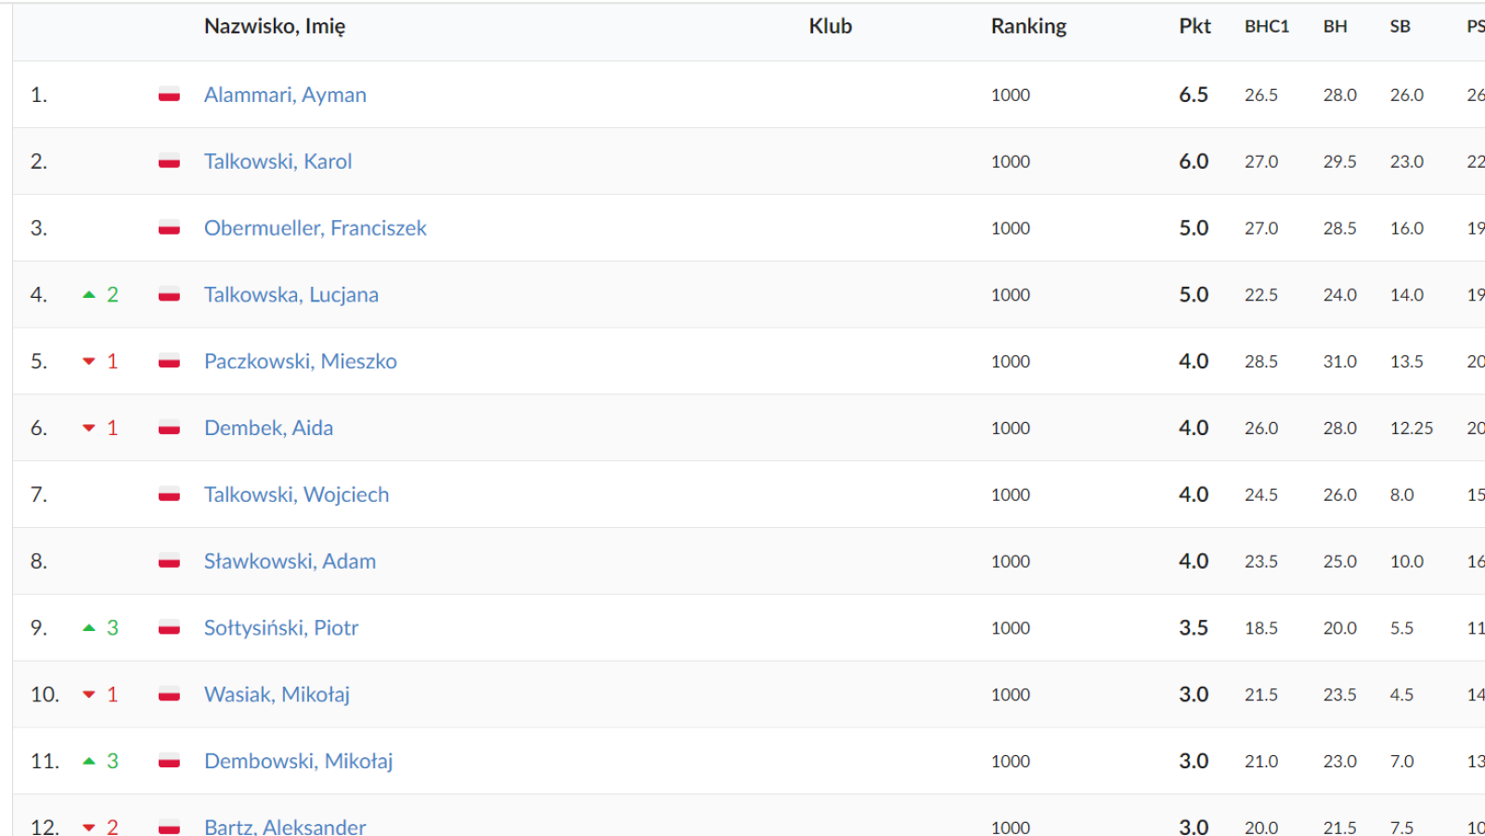Open Wasiak, Mikołaj player page
The image size is (1485, 836).
point(277,695)
